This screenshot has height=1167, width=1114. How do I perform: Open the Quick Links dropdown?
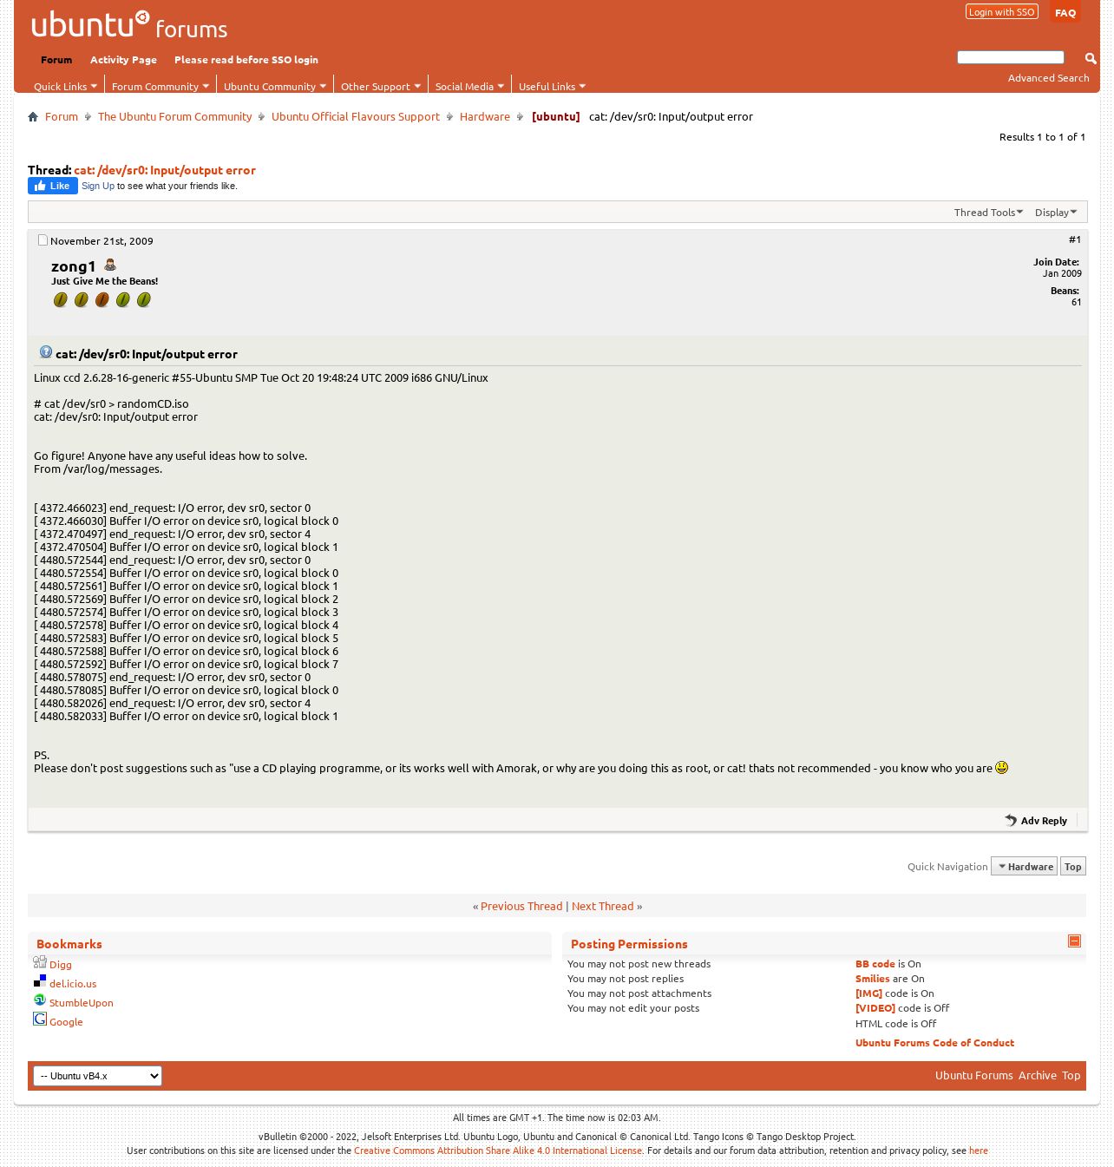tap(65, 86)
